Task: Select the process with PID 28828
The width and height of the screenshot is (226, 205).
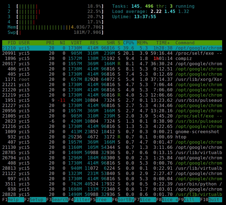Action: [112, 195]
